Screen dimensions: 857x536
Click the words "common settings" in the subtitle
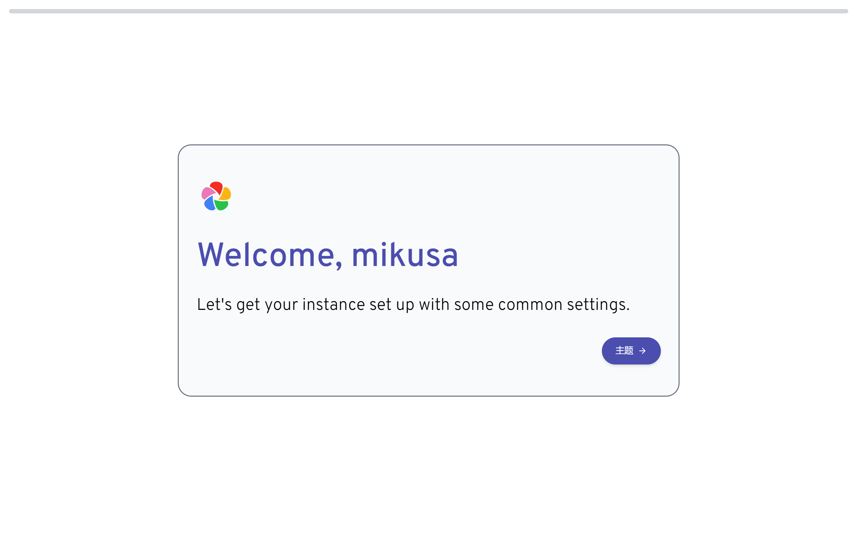point(564,305)
